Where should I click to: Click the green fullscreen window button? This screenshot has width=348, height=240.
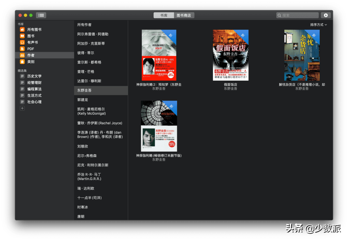(x=31, y=15)
